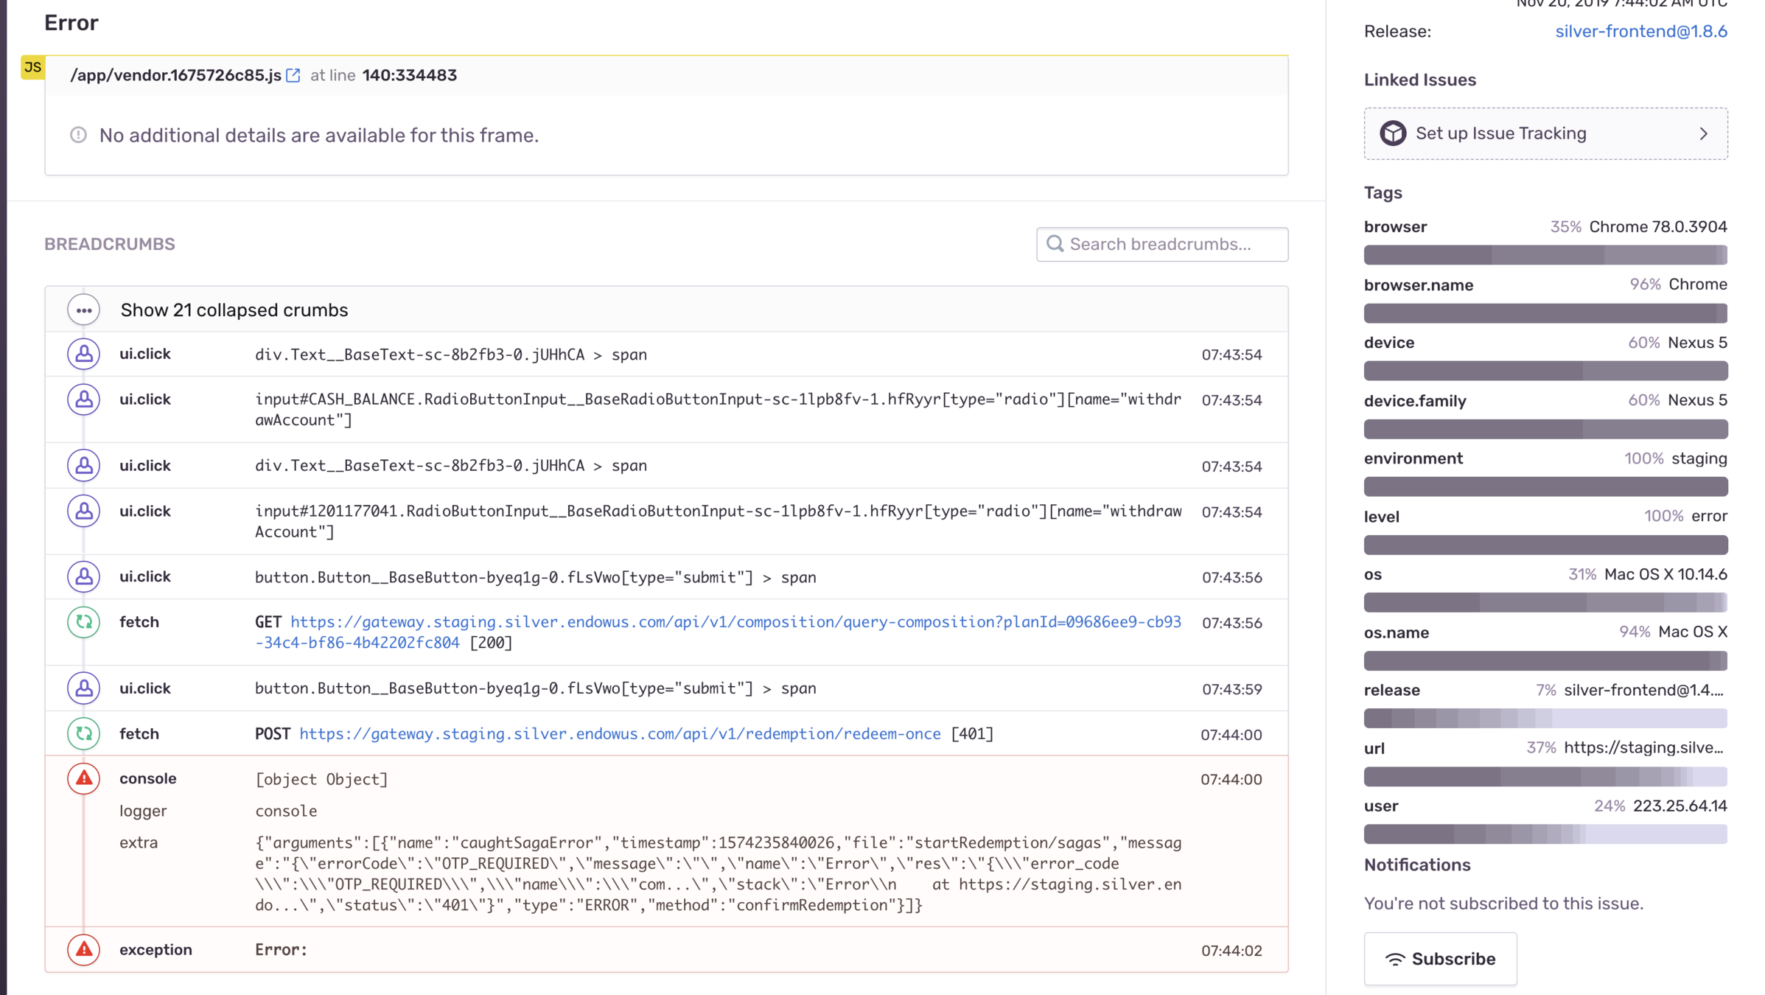The height and width of the screenshot is (995, 1765).
Task: Open the query-composition GET URL link
Action: [735, 622]
